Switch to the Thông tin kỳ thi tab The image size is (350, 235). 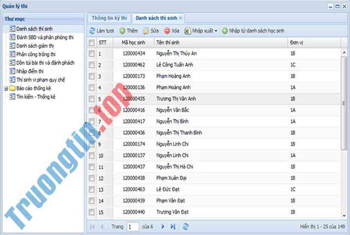(x=109, y=18)
